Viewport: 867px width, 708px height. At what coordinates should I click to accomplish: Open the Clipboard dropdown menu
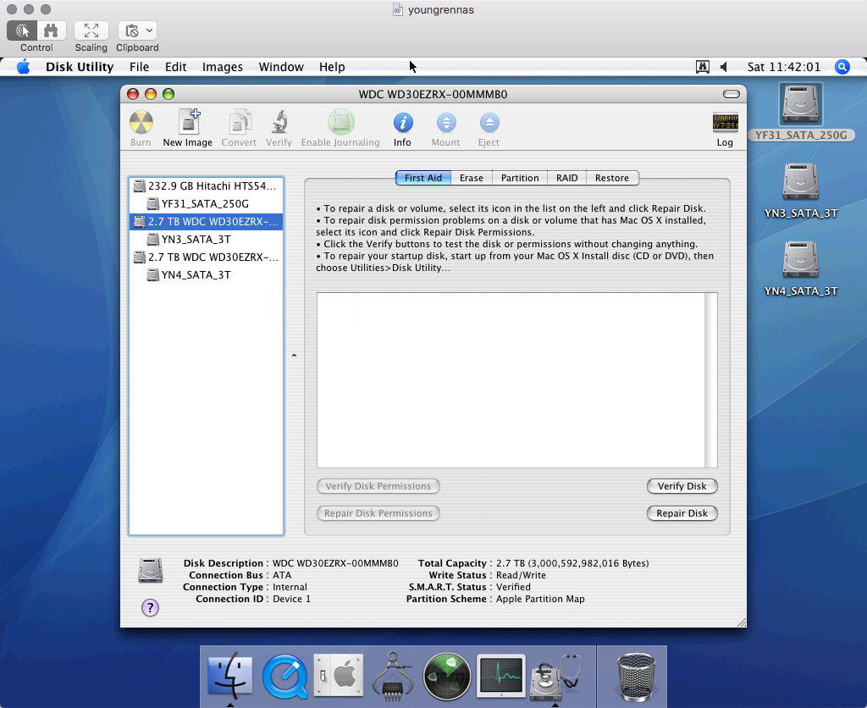click(x=137, y=30)
